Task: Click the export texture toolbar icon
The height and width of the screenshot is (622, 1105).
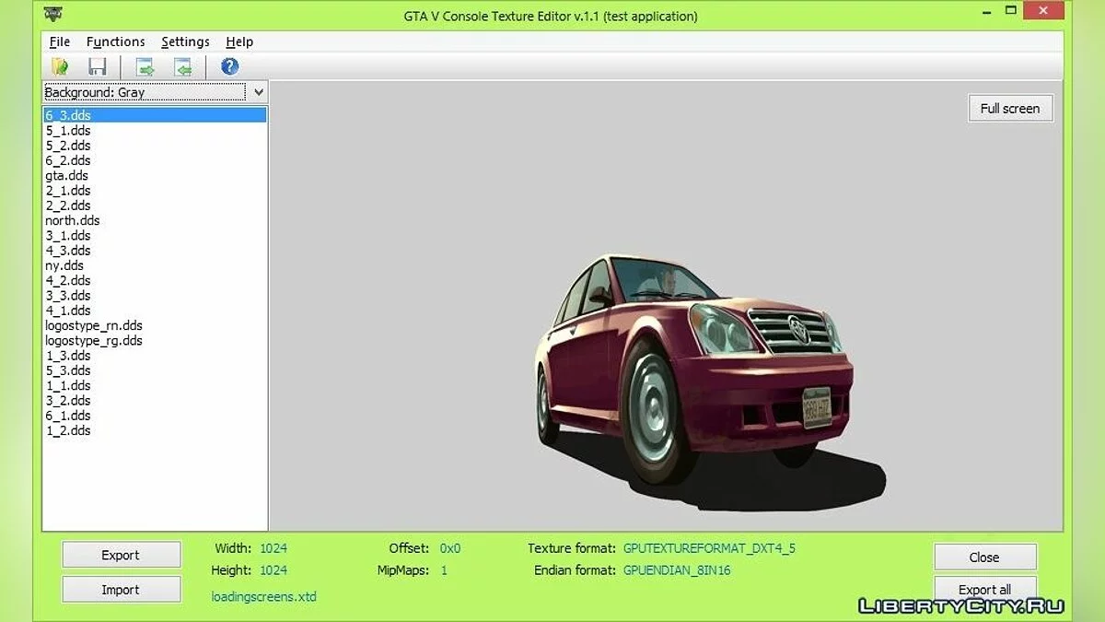Action: [x=145, y=66]
